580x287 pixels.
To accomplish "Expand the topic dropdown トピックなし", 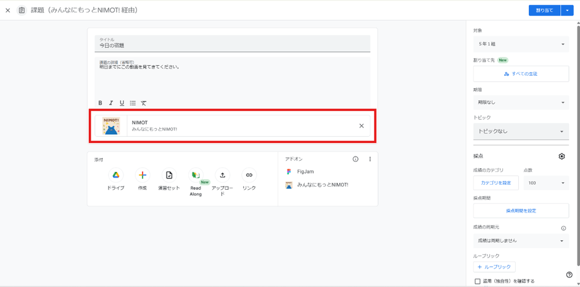I will 521,131.
